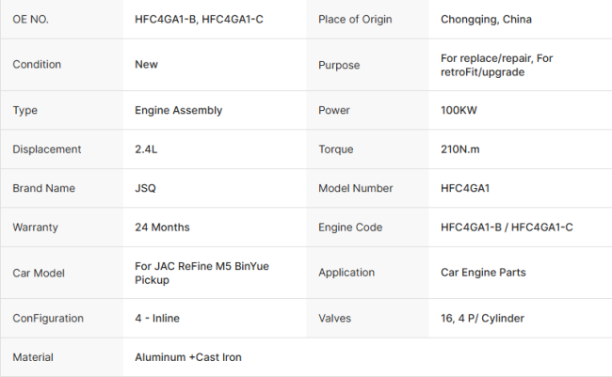Click the 16, 4 P/ Cylinder valves value
The width and height of the screenshot is (612, 377).
(x=482, y=319)
